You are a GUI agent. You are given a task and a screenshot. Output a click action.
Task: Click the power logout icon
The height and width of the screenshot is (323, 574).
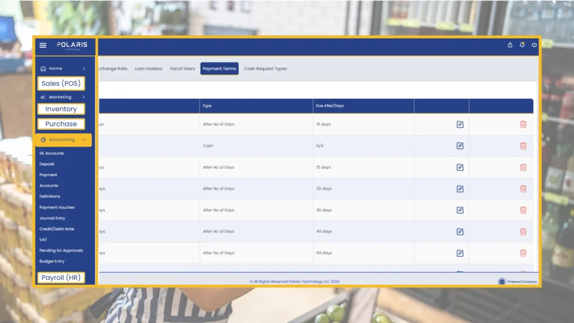(x=534, y=45)
